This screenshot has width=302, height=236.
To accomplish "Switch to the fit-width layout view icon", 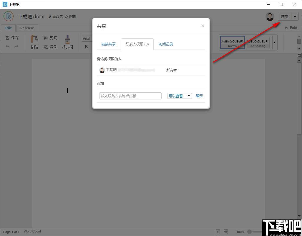I will point(226,232).
